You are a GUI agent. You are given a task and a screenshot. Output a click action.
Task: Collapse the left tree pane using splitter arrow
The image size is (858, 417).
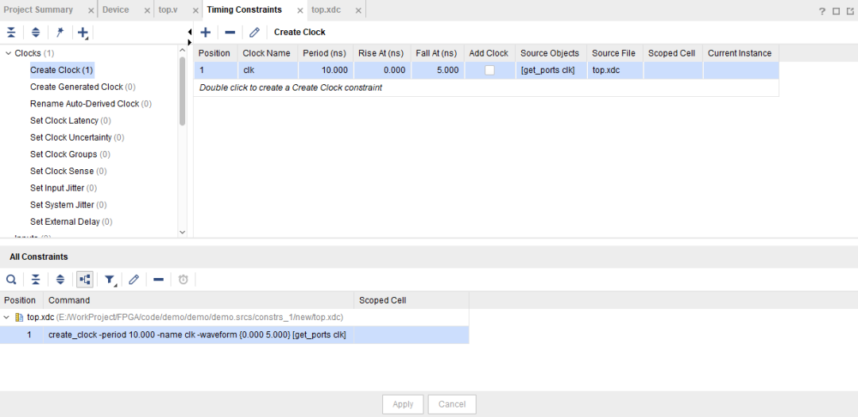pos(189,33)
